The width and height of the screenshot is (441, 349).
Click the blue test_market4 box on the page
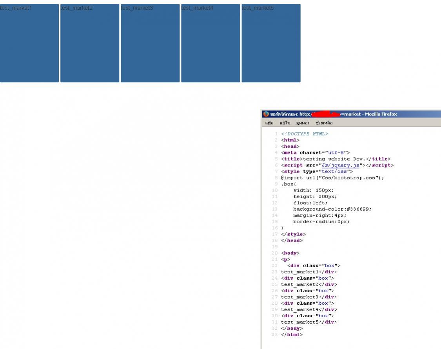[x=211, y=43]
